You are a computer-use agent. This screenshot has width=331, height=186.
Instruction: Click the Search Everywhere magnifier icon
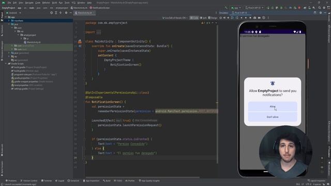[320, 8]
